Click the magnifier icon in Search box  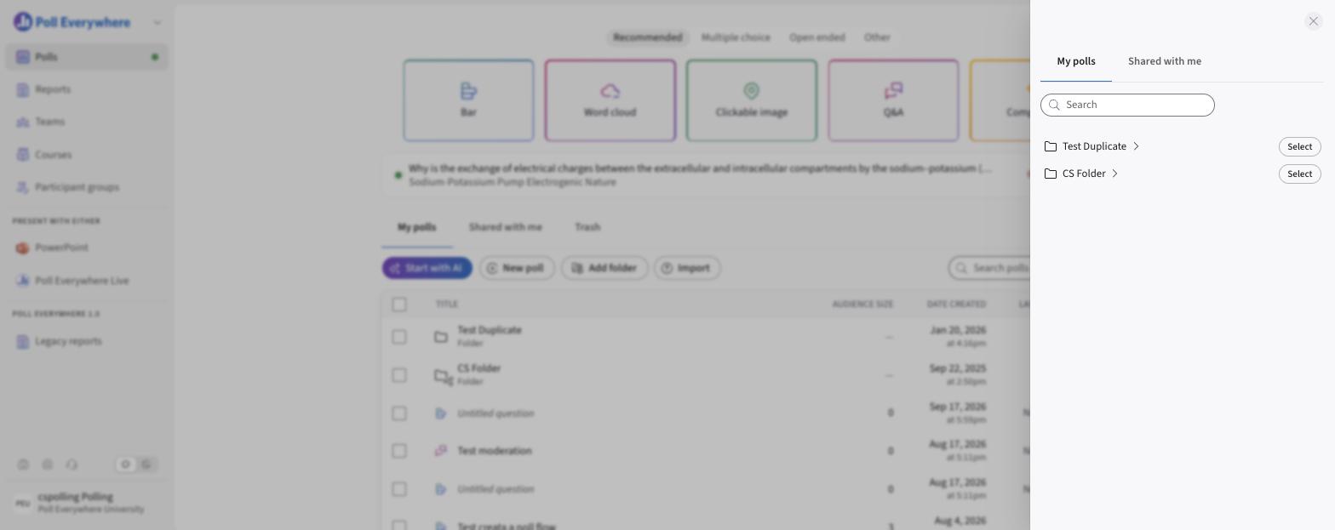click(1054, 105)
